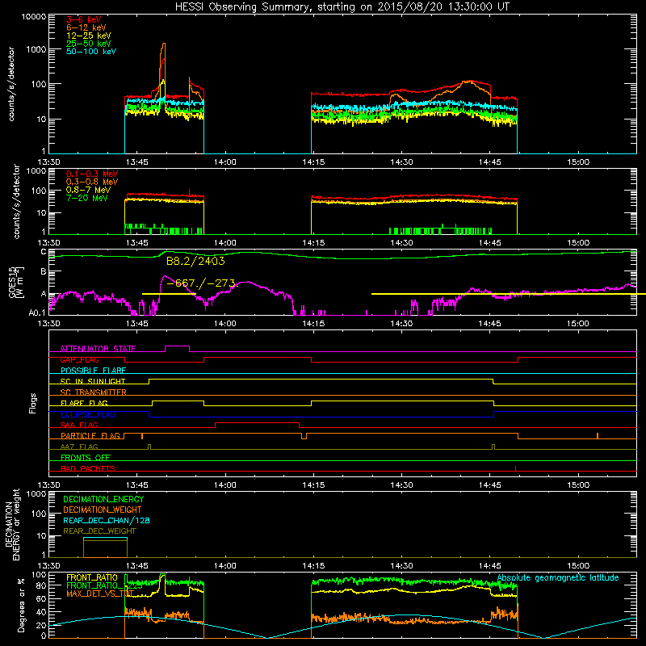
Task: Select the SC_TRANSMITTER flag label
Action: (x=93, y=392)
